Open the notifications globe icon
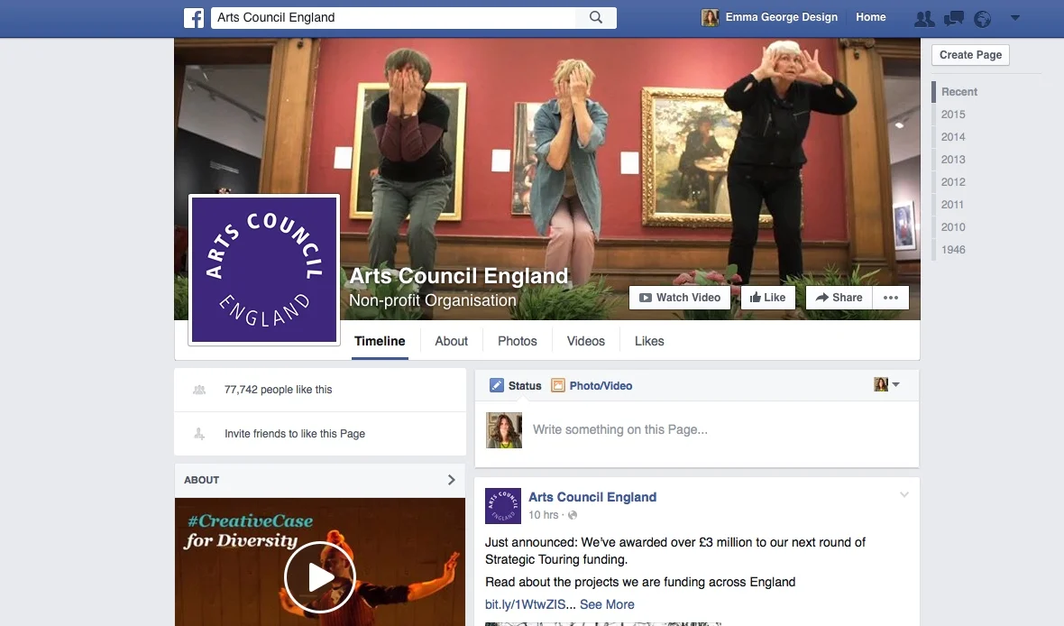 tap(982, 18)
